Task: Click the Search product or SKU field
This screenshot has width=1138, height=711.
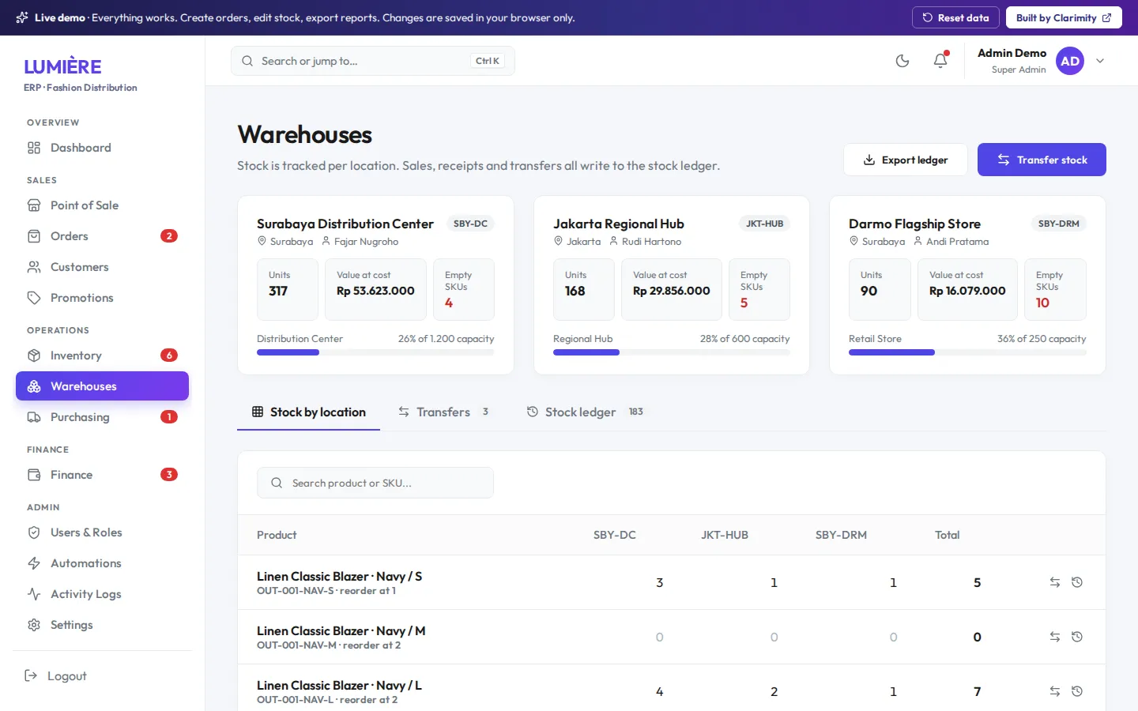Action: [375, 483]
